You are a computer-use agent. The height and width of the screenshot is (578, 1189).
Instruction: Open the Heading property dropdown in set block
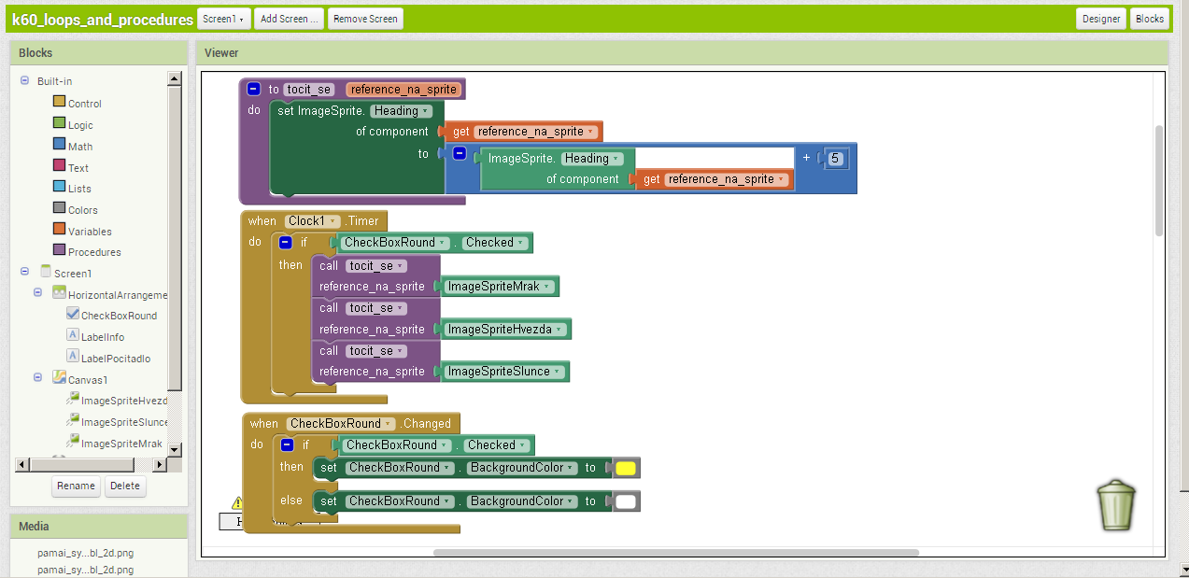(x=401, y=111)
